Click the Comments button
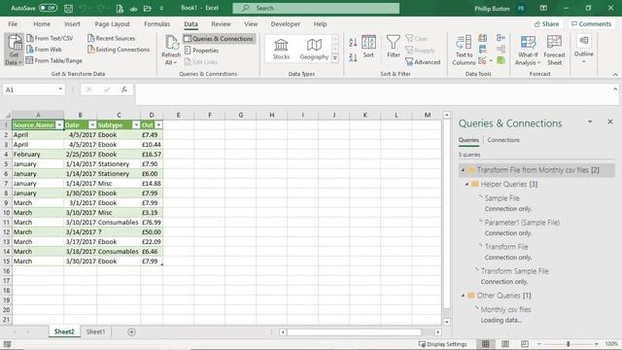The width and height of the screenshot is (622, 350). pos(591,23)
